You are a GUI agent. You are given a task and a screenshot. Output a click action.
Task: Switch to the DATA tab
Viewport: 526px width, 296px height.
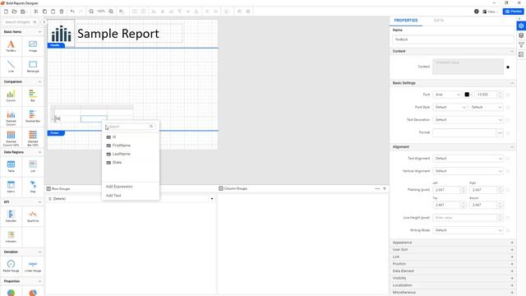click(x=438, y=21)
